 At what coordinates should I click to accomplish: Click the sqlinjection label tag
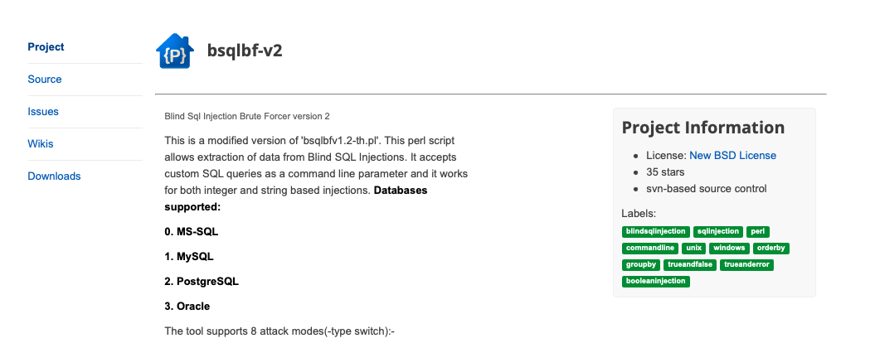718,231
